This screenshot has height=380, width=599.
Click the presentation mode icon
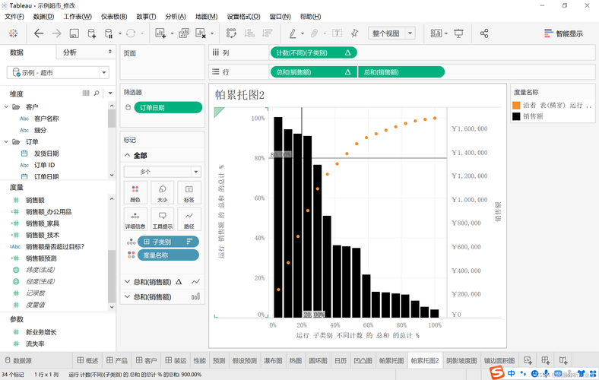(458, 33)
